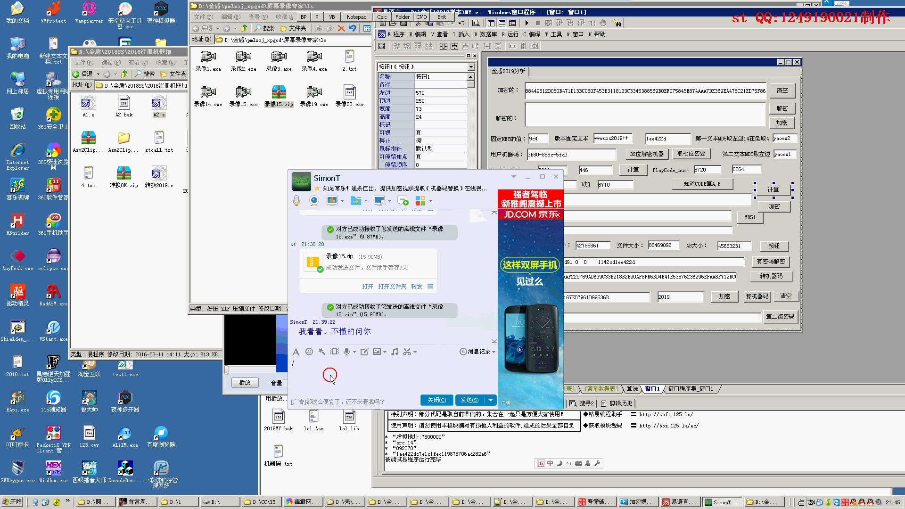This screenshot has width=905, height=509.
Task: Open the 数据库 menu
Action: click(485, 34)
